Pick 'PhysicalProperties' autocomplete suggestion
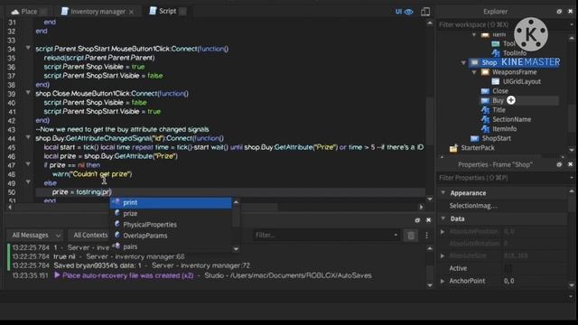The image size is (578, 325). point(171,225)
